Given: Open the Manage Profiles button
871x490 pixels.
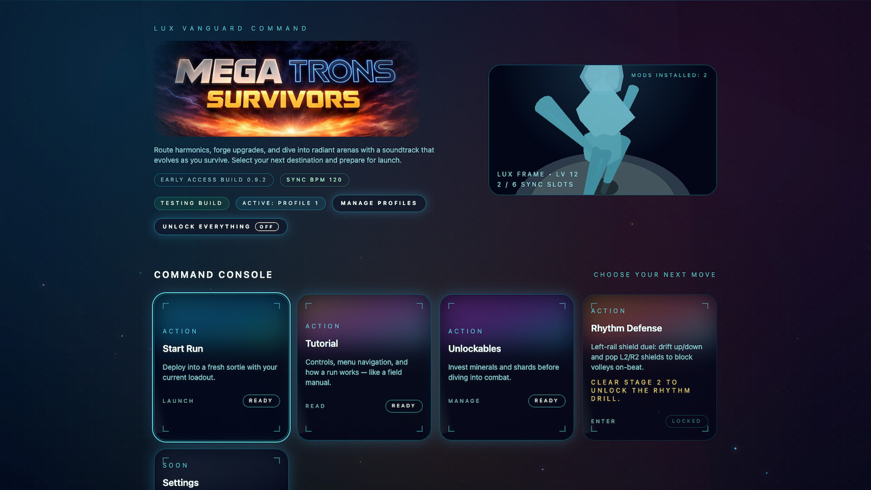Looking at the screenshot, I should click(x=379, y=203).
